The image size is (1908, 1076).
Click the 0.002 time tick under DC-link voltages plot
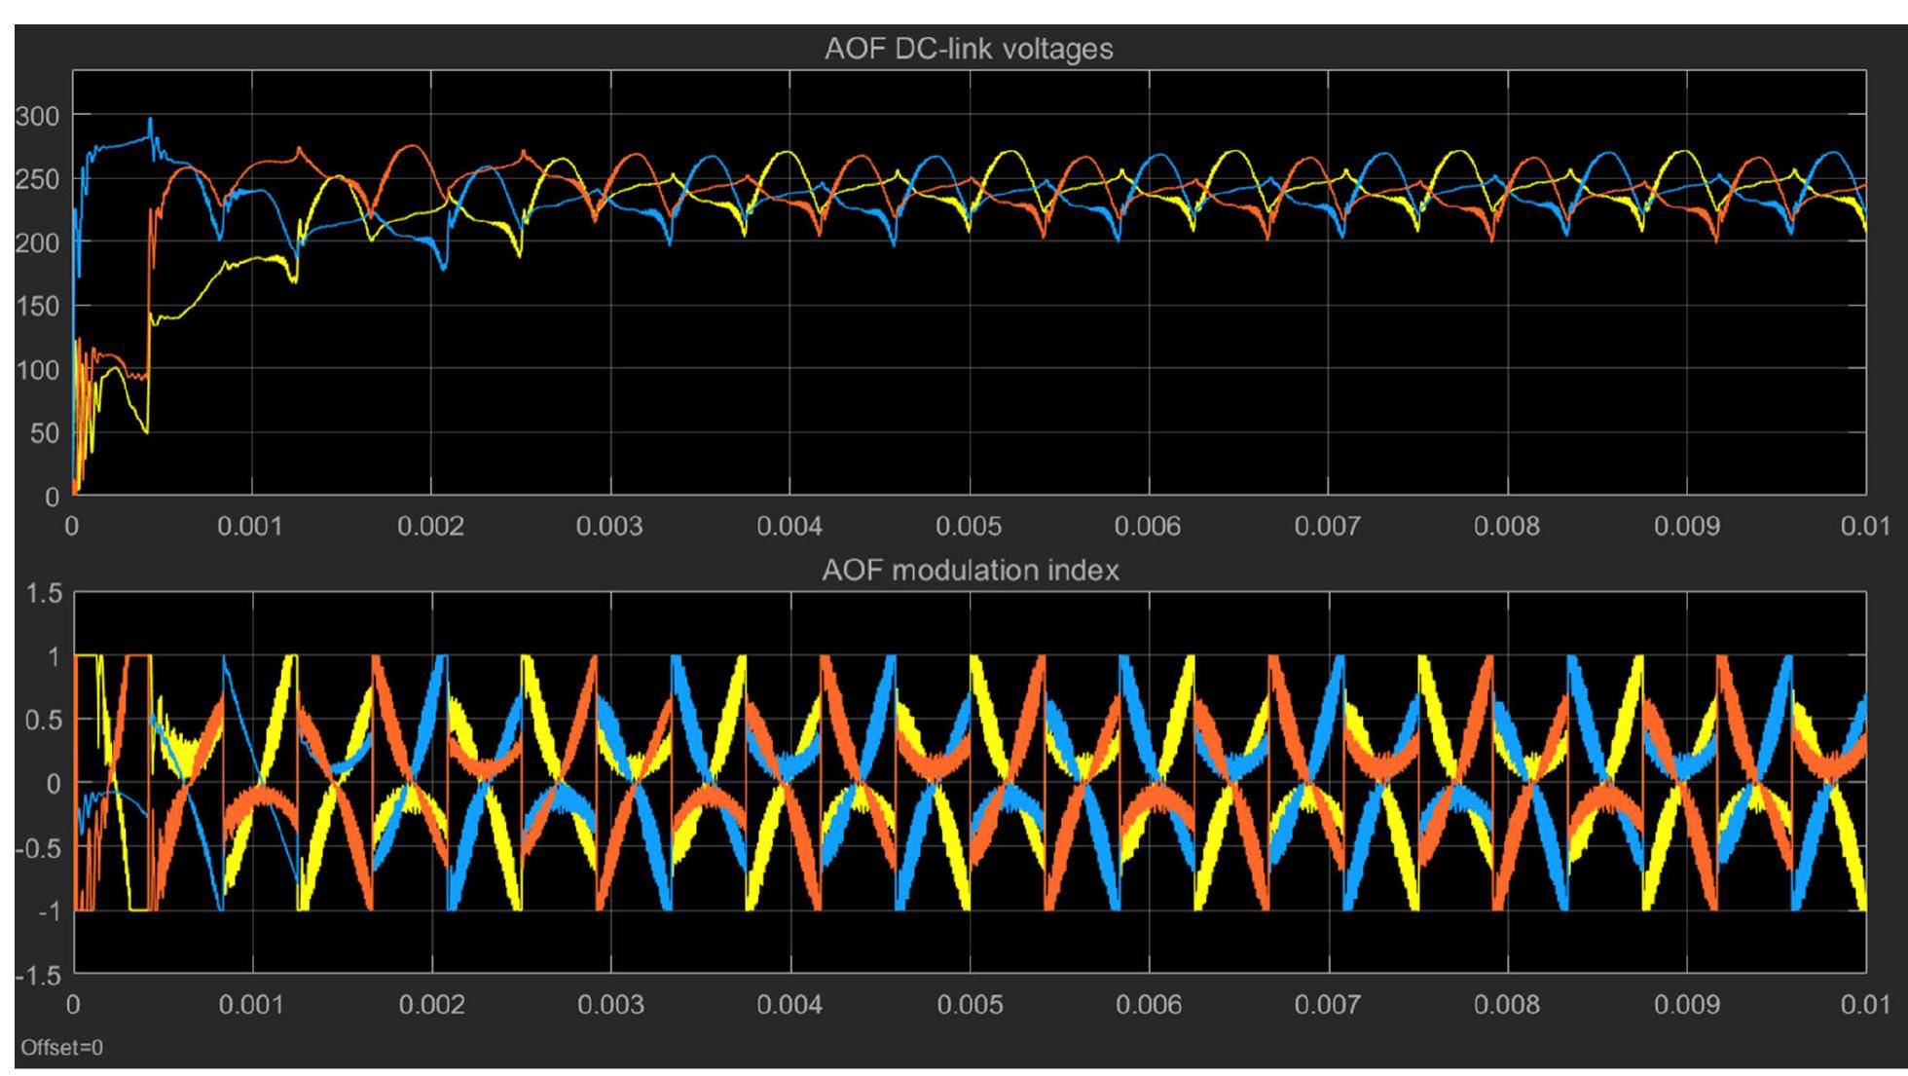click(430, 527)
